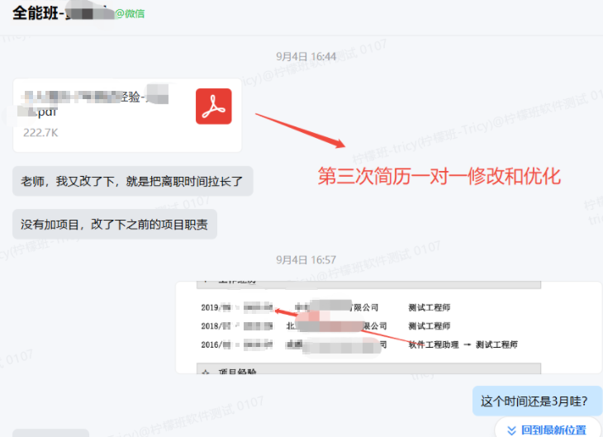Click the 9月4日 16:57 timestamp
603x437 pixels.
tap(306, 260)
